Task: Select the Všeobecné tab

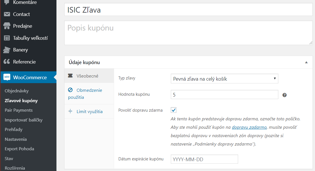Action: [x=87, y=76]
